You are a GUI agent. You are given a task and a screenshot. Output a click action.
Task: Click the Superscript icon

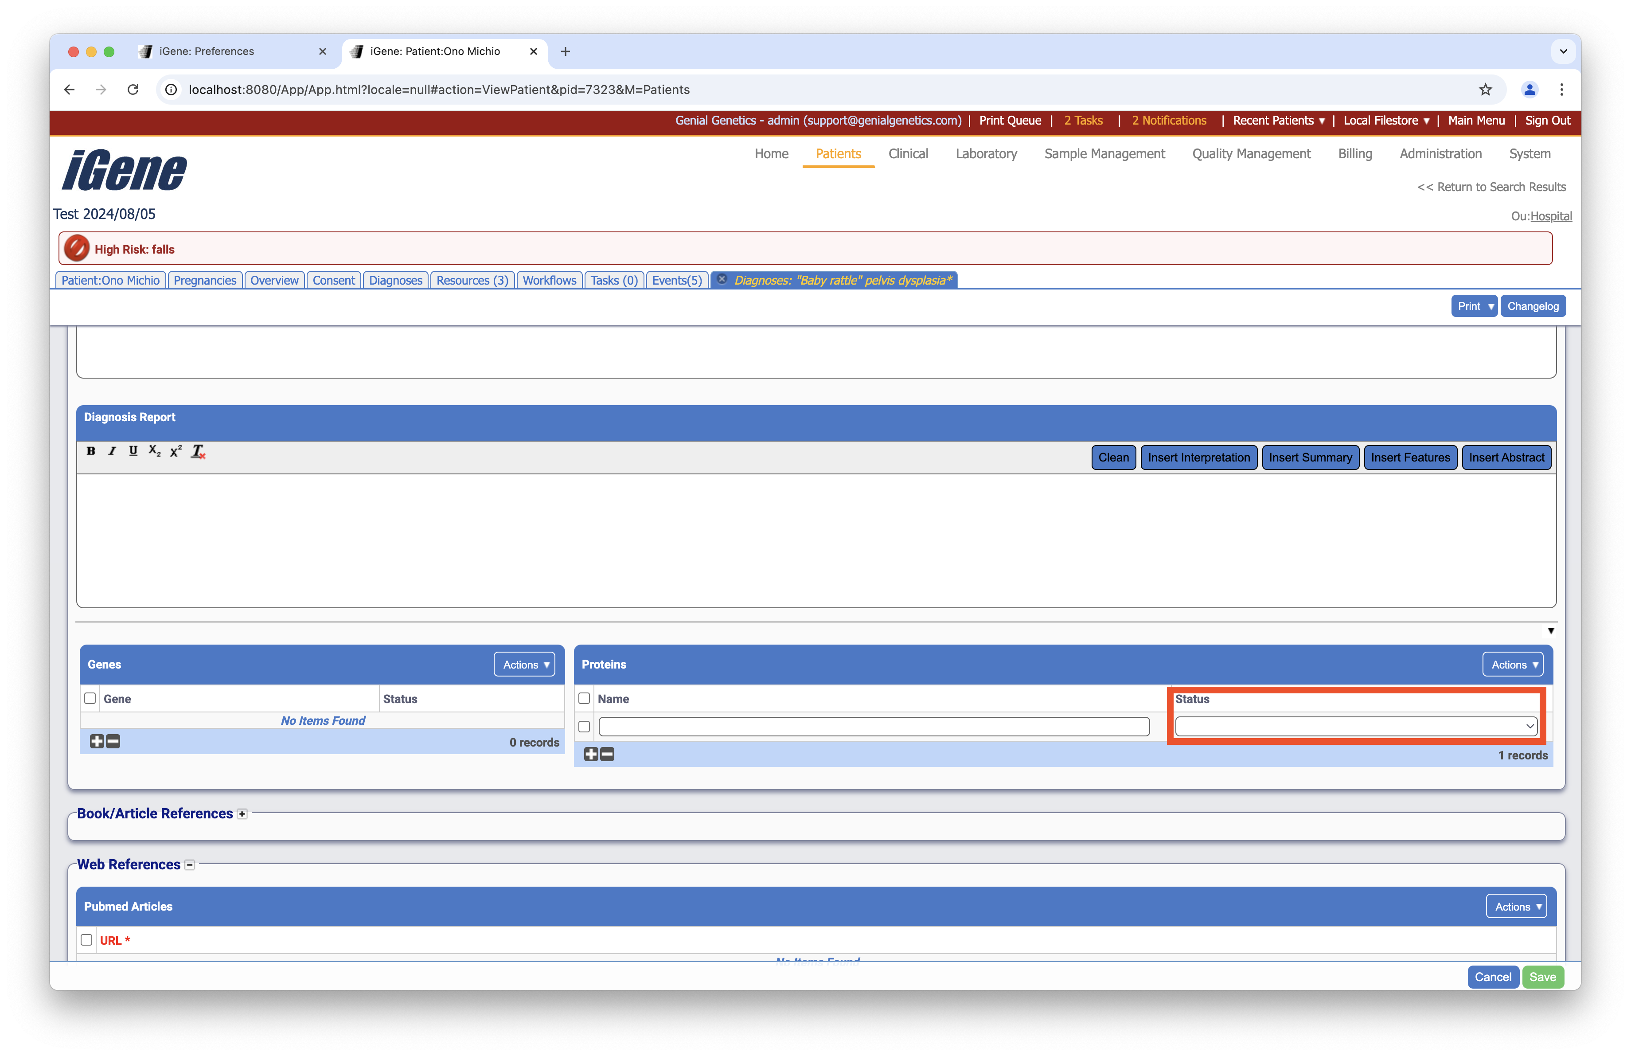coord(176,451)
